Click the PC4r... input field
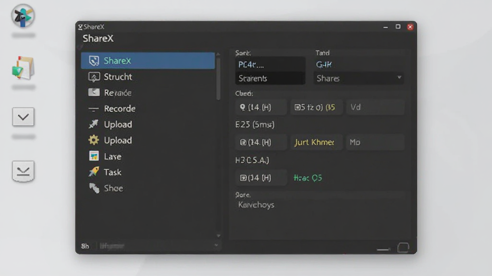 click(x=270, y=65)
